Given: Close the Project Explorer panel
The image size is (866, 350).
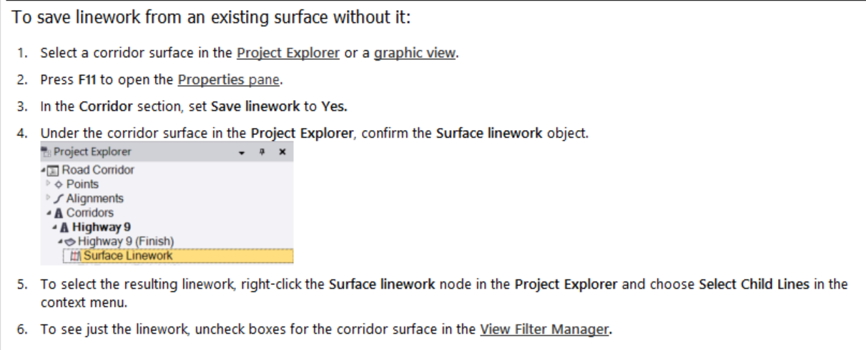Looking at the screenshot, I should point(282,152).
